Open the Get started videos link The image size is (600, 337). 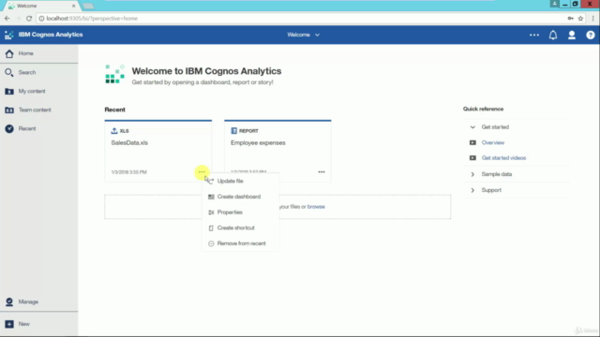point(503,158)
